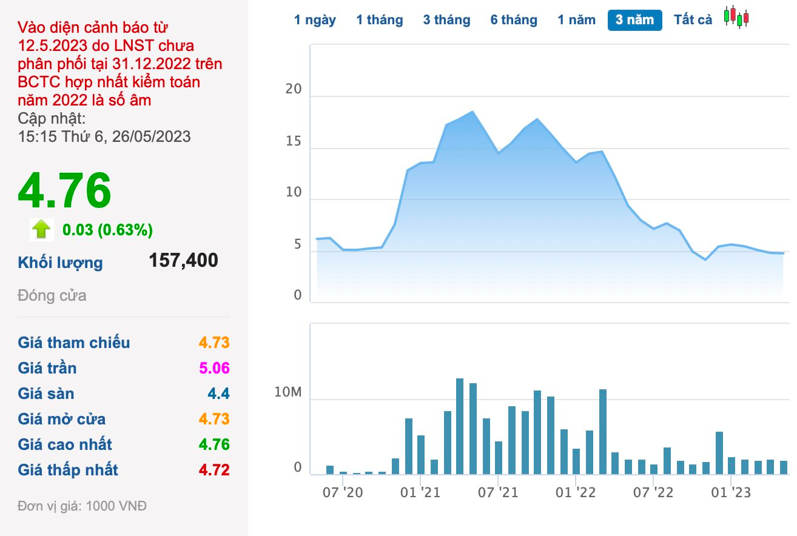Click the ceiling price value 5.06

click(214, 368)
